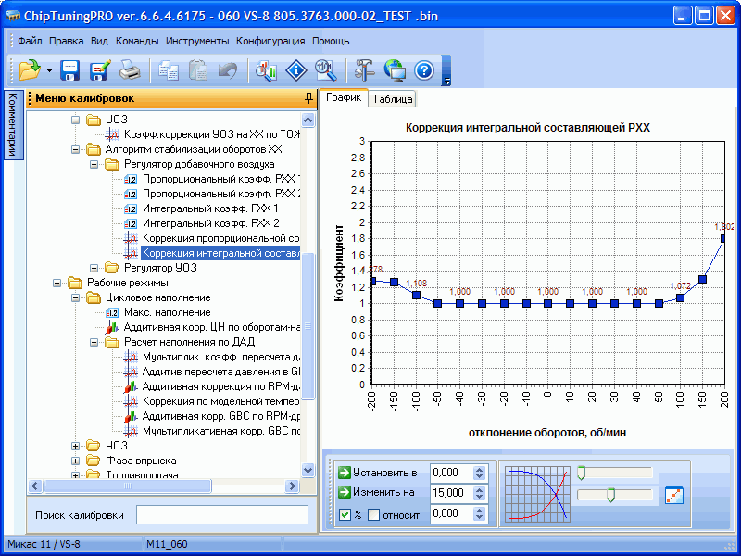Click the binary search magnifier icon
The width and height of the screenshot is (741, 556).
click(x=324, y=70)
